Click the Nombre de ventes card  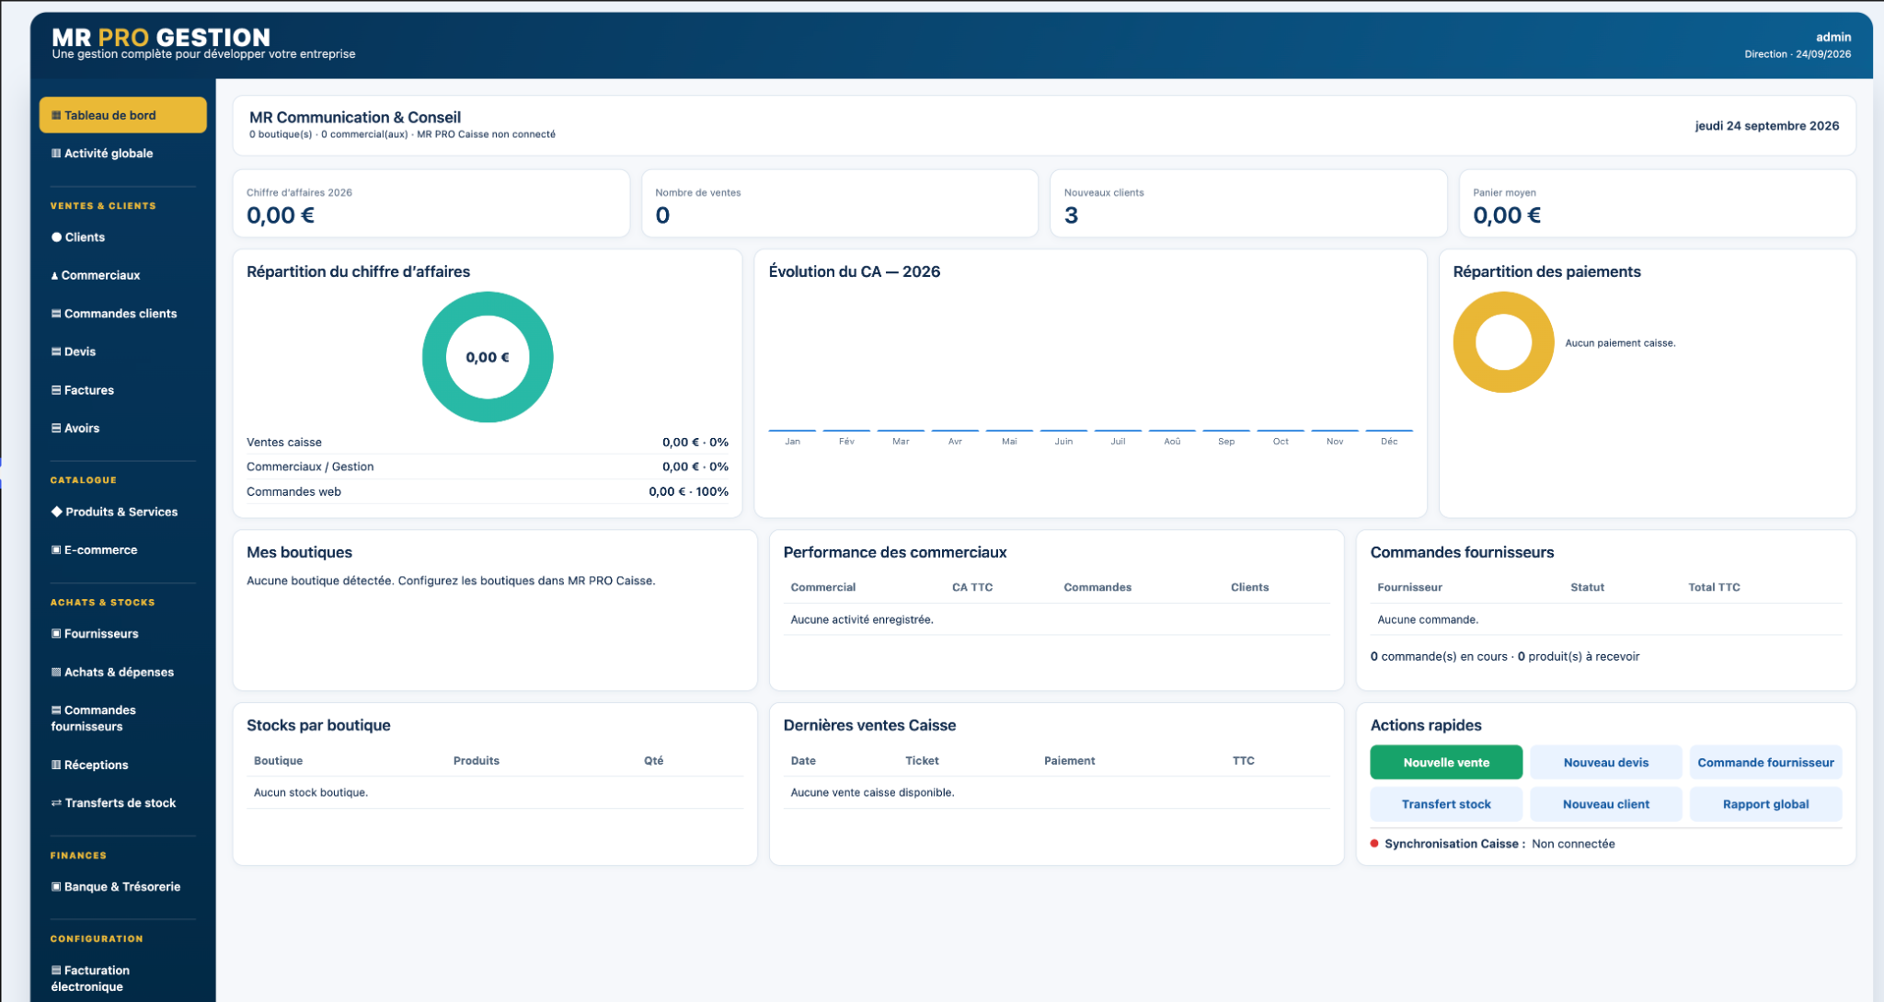tap(839, 203)
